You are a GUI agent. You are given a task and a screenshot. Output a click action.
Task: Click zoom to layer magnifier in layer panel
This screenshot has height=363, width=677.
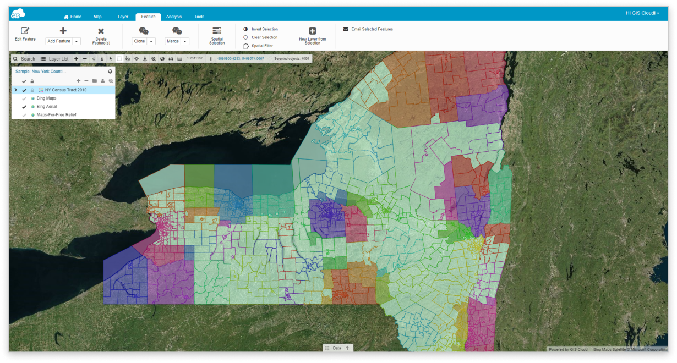tap(111, 81)
